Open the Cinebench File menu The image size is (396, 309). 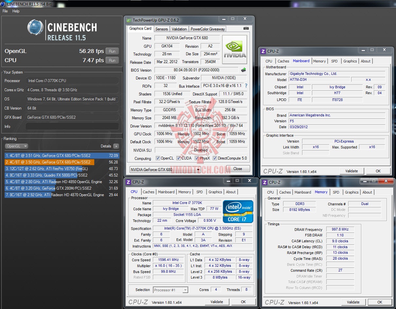pyautogui.click(x=5, y=11)
